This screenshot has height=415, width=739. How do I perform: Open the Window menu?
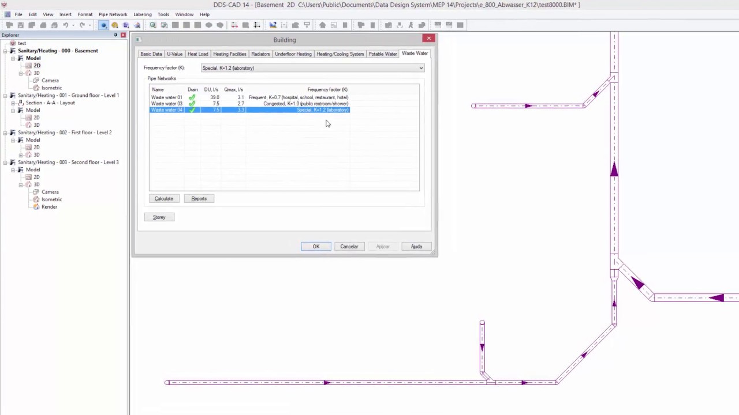(x=184, y=14)
